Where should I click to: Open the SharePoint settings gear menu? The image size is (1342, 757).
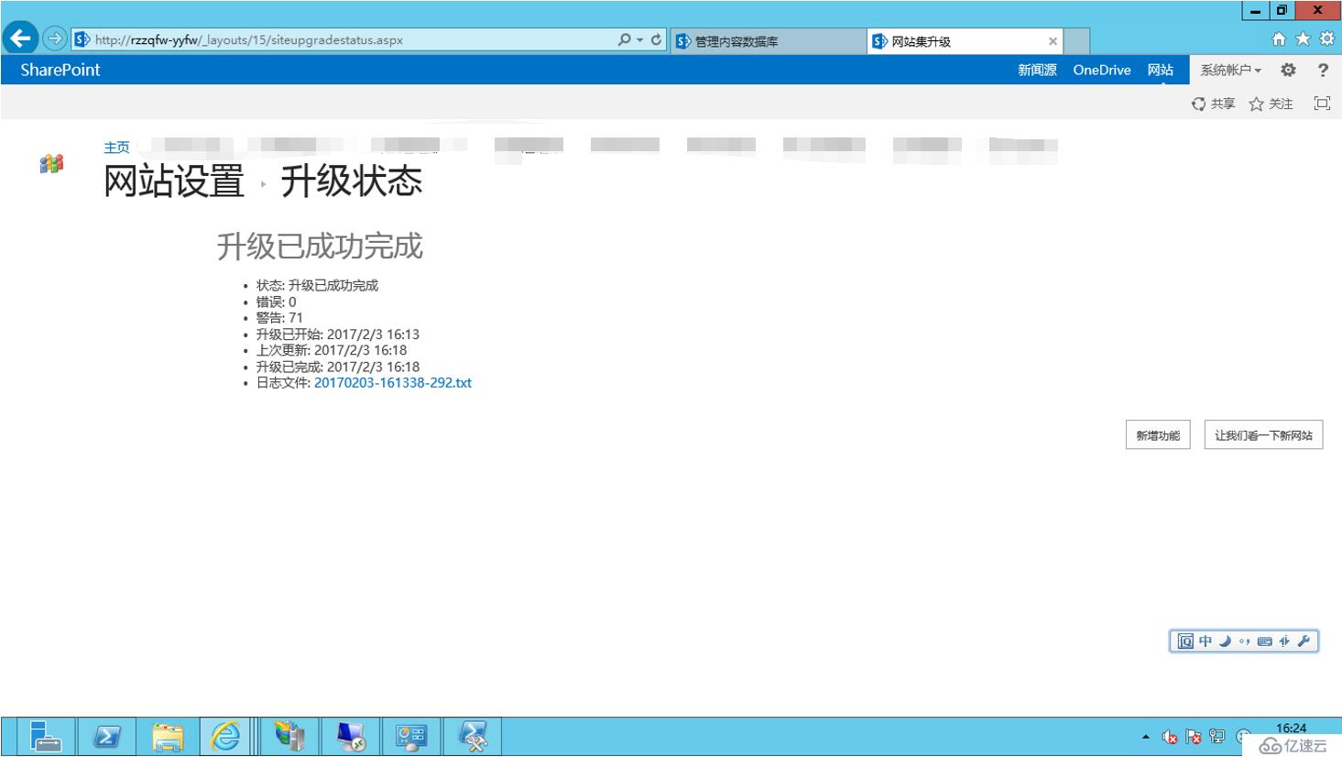click(1288, 70)
